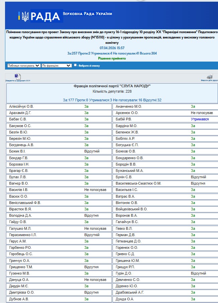
Task: Open the 'Таблиця голосувань' dropdown
Action: pos(24,66)
